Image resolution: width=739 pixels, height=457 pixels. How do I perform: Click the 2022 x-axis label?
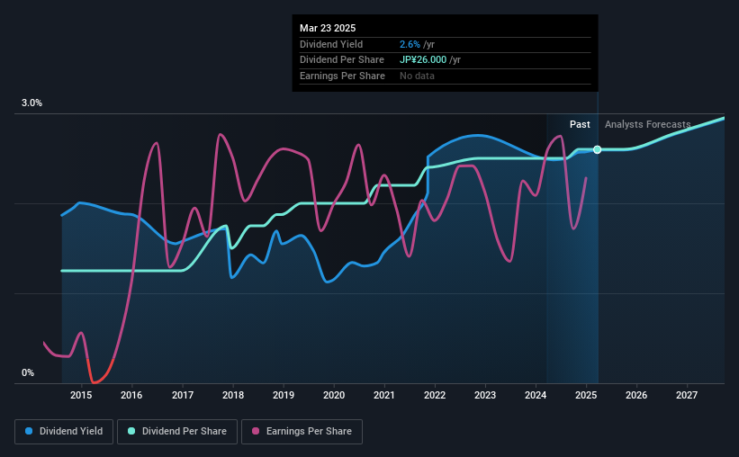(x=435, y=395)
